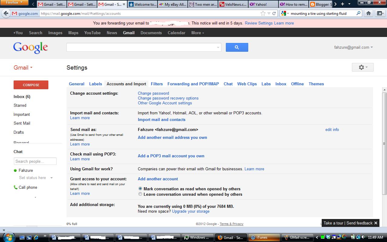Switch to iTunes in the taskbar
387x242 pixels.
pos(265,237)
